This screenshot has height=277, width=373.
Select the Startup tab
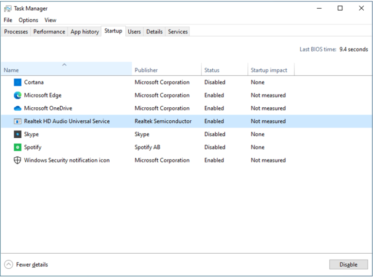pos(113,31)
